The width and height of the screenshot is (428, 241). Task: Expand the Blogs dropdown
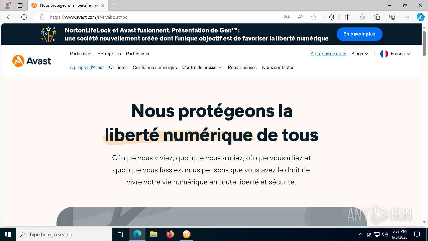[x=360, y=54]
